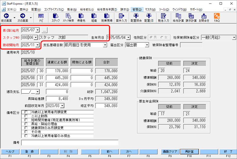The height and width of the screenshot is (159, 237).
Task: Click the 昇降給差額 field showing 8,480
Action: (x=57, y=99)
